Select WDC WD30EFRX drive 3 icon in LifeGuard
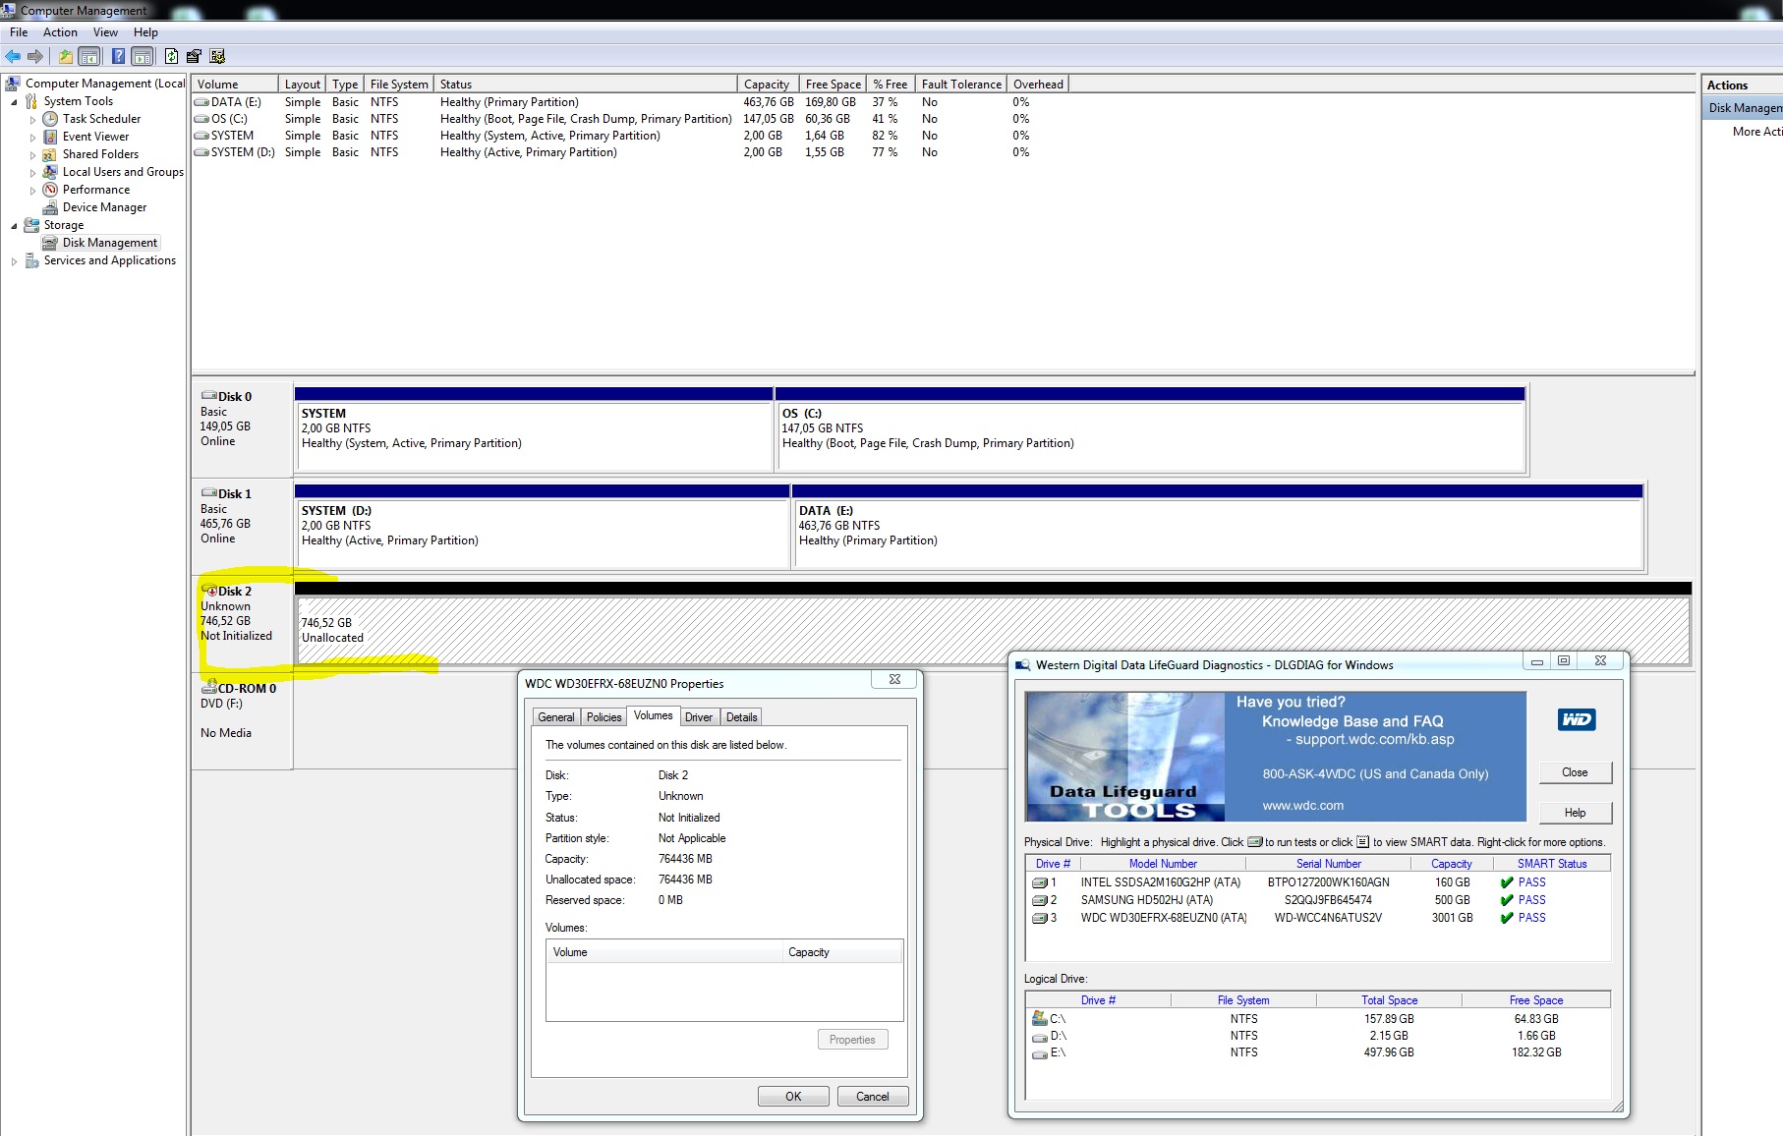 (1039, 918)
